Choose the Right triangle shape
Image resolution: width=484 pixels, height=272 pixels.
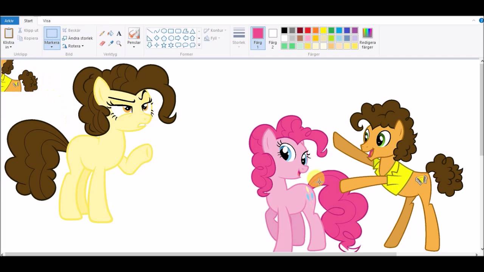click(149, 38)
